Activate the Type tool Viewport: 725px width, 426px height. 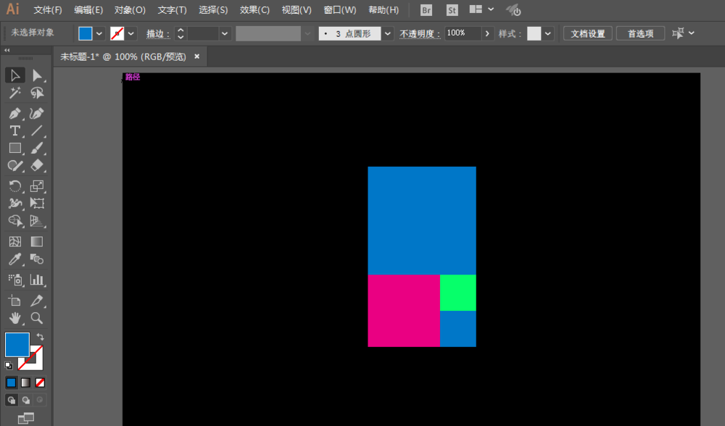(x=15, y=130)
